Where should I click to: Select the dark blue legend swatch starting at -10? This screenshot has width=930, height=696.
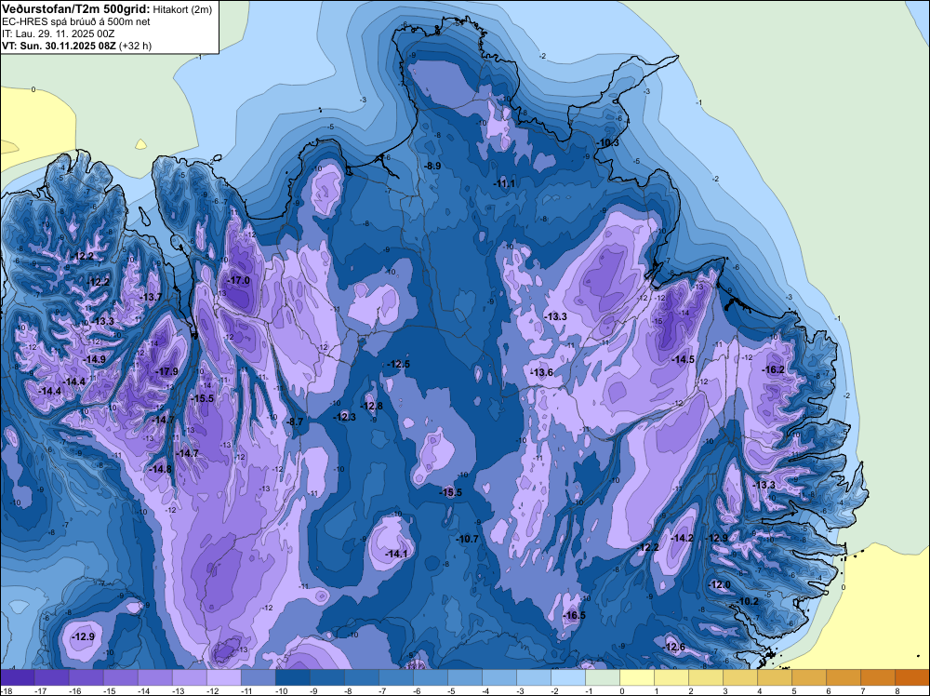point(292,677)
